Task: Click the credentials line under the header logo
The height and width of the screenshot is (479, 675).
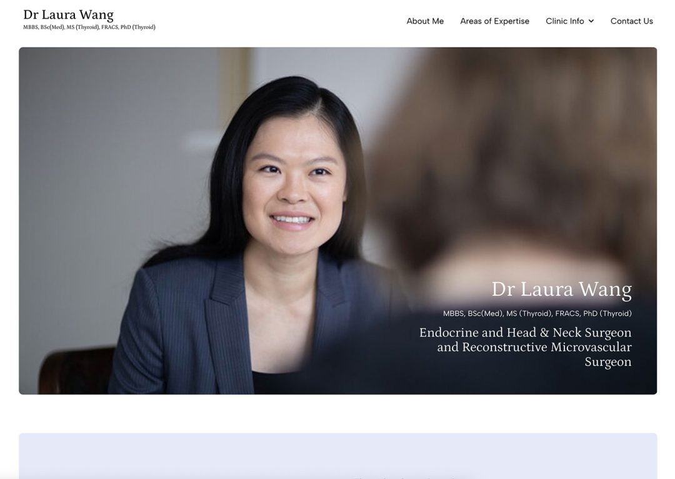Action: point(89,27)
